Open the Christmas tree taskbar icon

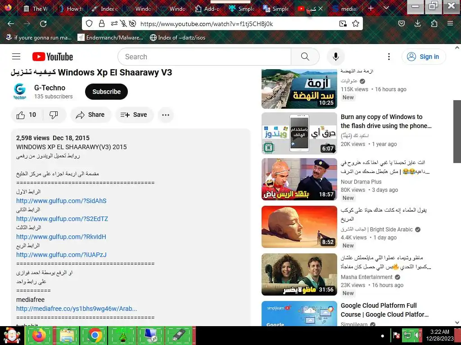coord(122,335)
